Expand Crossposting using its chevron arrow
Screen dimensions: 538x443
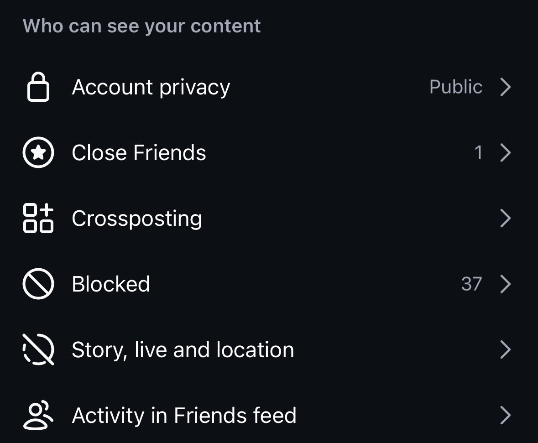tap(506, 218)
